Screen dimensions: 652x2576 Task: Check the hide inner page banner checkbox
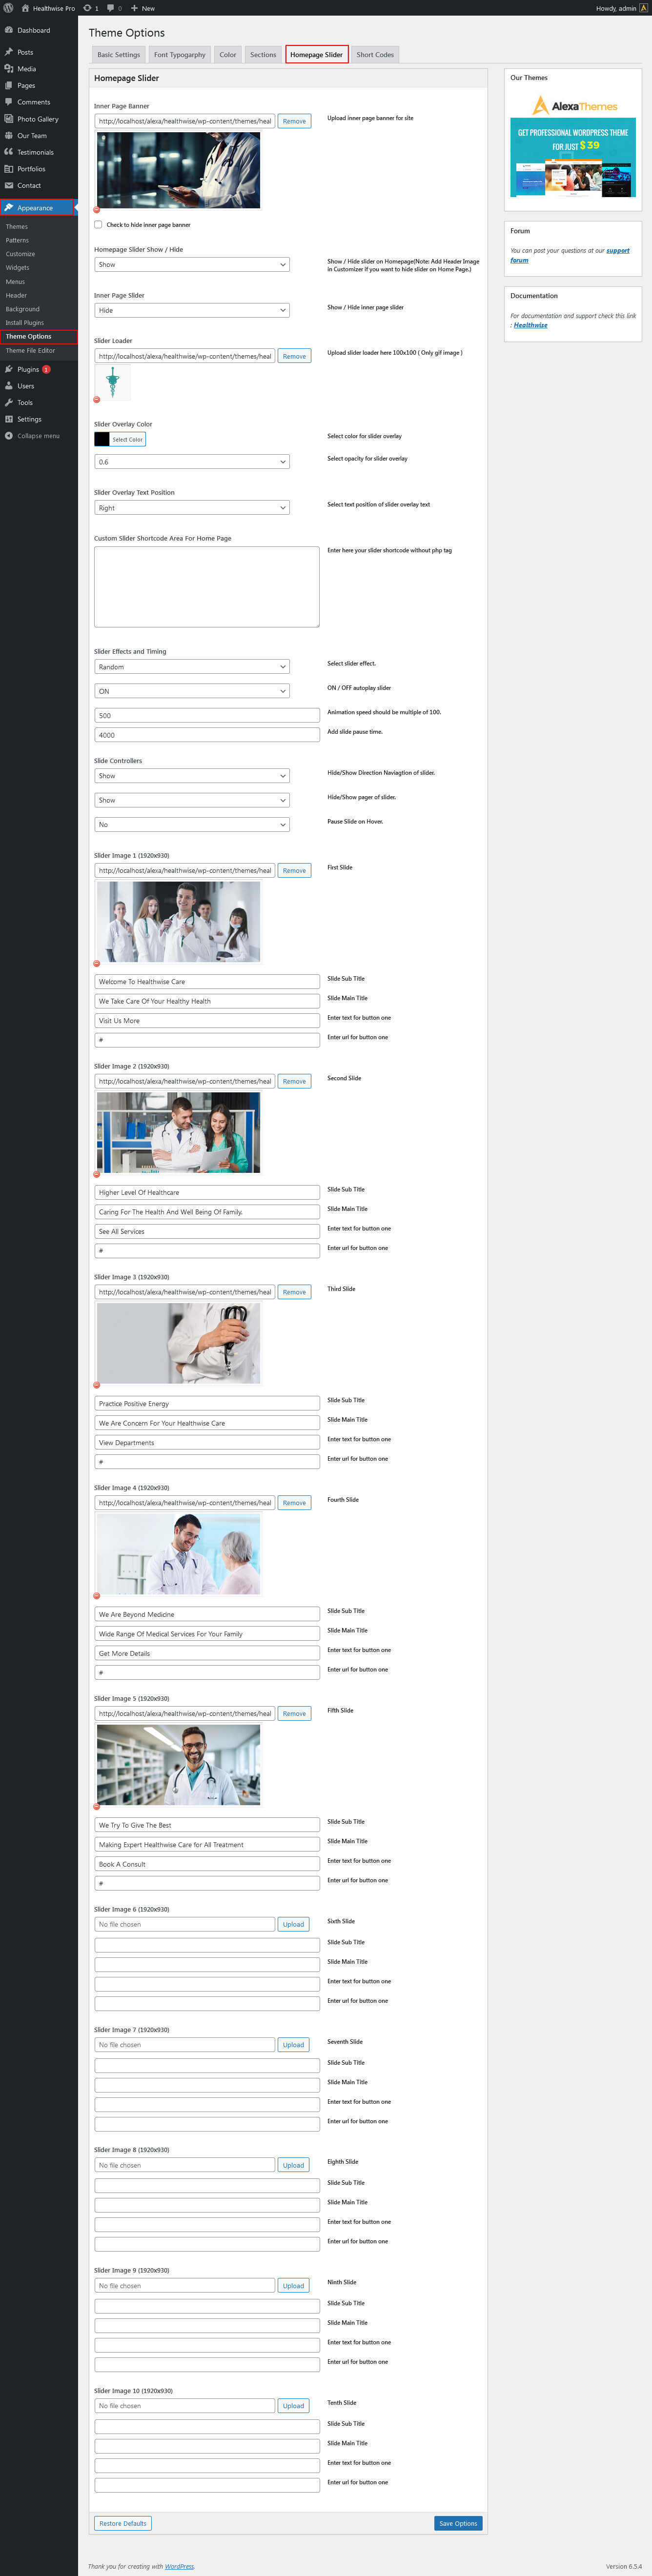(98, 225)
